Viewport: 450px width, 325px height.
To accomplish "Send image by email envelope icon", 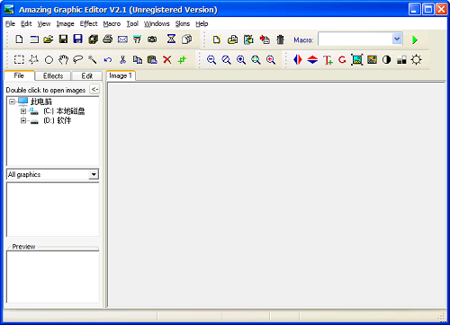I will (x=122, y=40).
